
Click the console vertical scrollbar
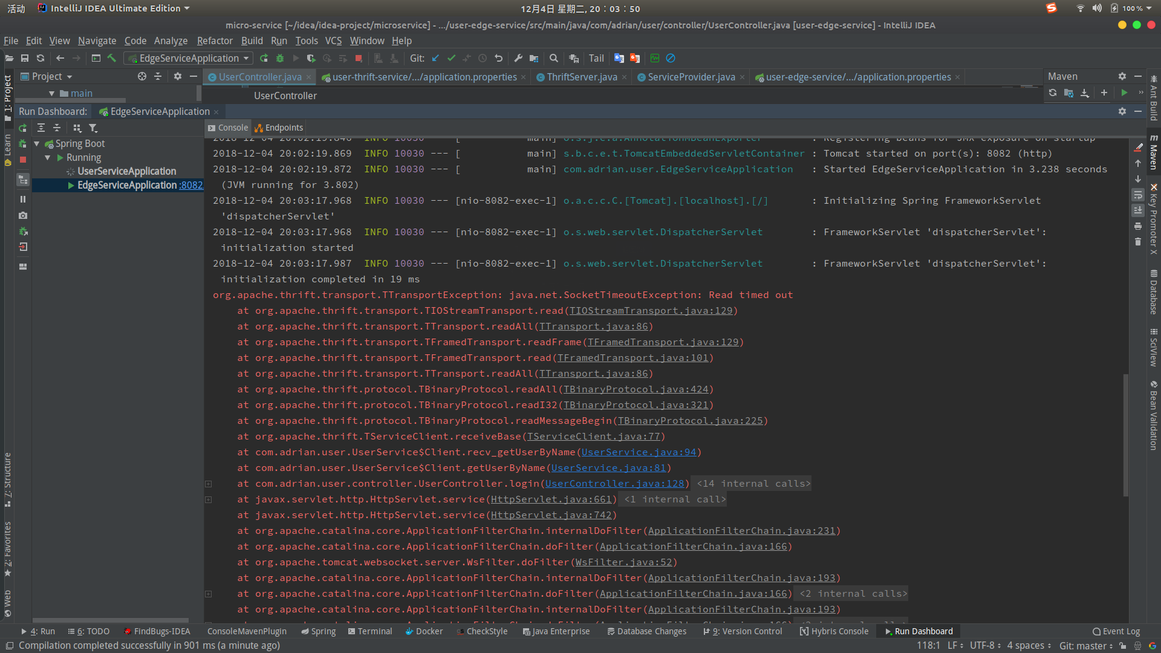(x=1125, y=435)
